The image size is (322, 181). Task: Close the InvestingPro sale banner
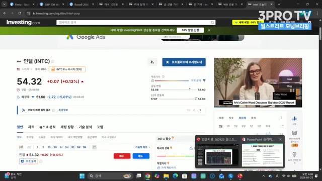(209, 30)
